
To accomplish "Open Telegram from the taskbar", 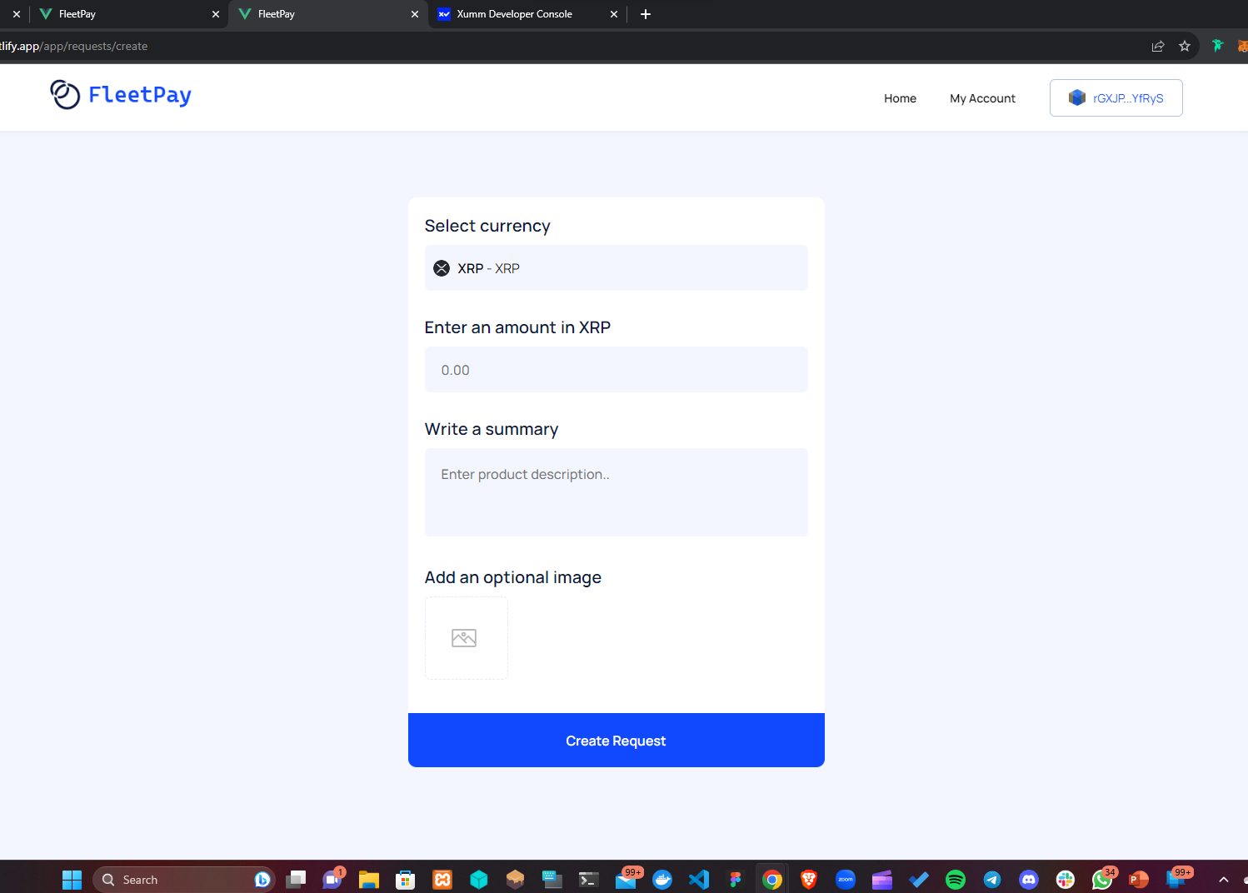I will point(992,880).
